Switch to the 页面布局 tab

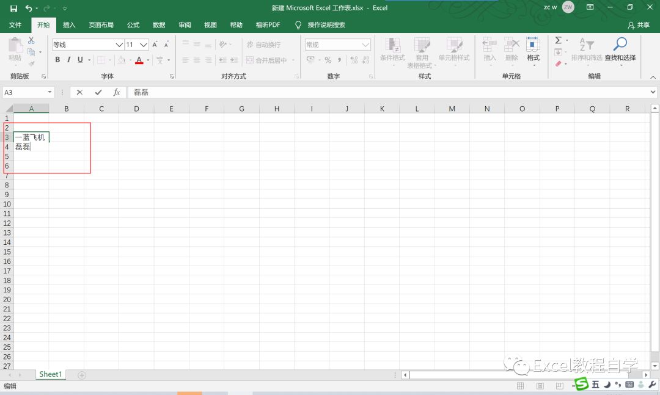101,25
